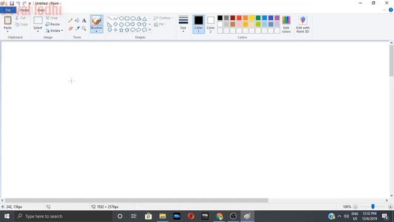This screenshot has height=222, width=394.
Task: Click Type here to search box
Action: click(x=63, y=216)
